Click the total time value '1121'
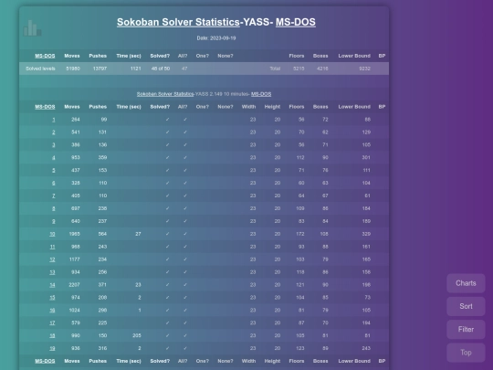This screenshot has width=493, height=370. (136, 69)
